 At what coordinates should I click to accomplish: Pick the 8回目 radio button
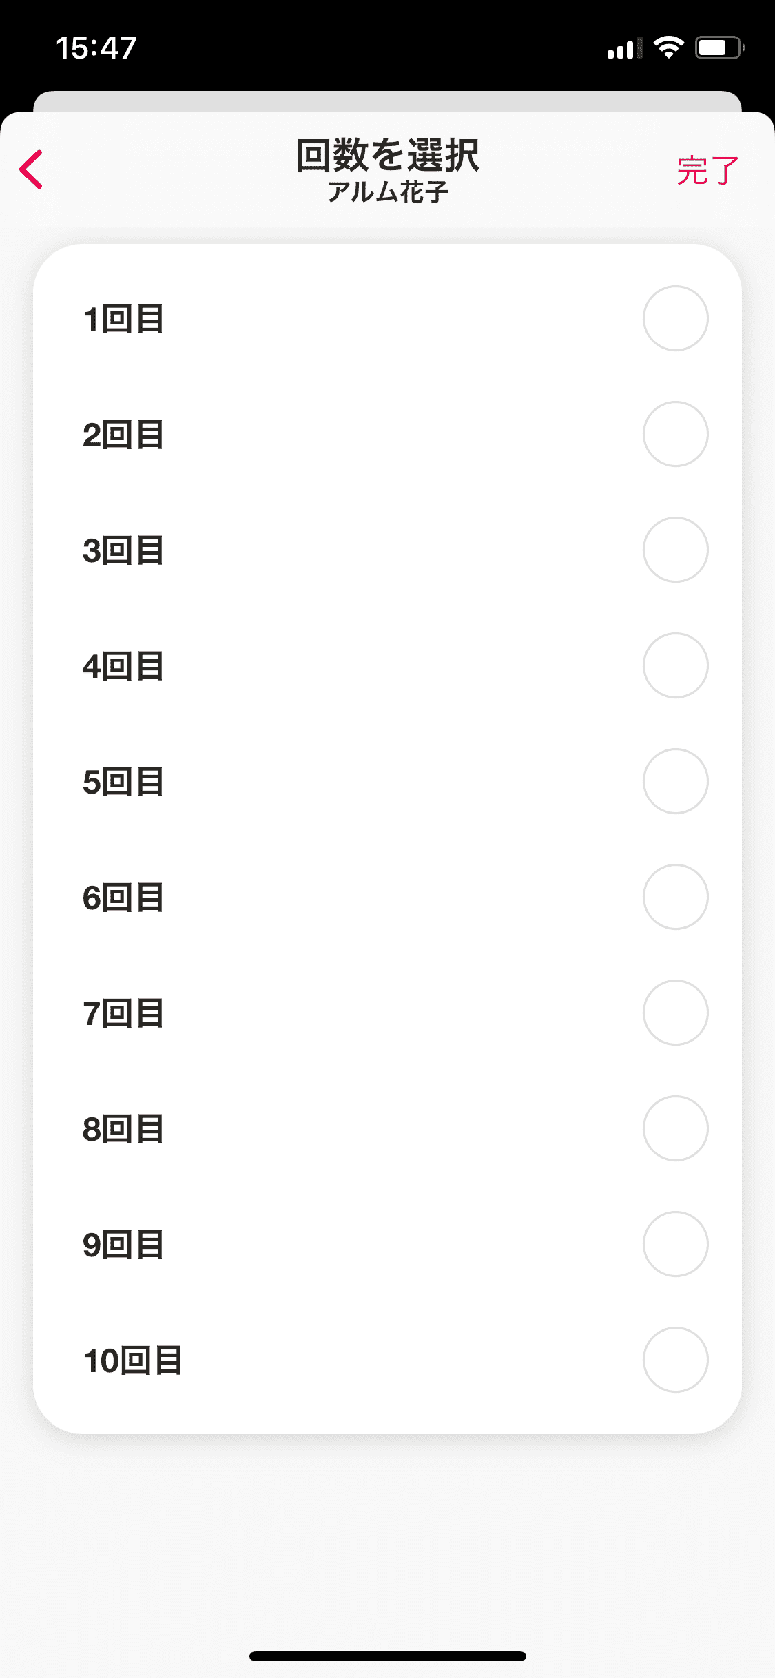[675, 1128]
